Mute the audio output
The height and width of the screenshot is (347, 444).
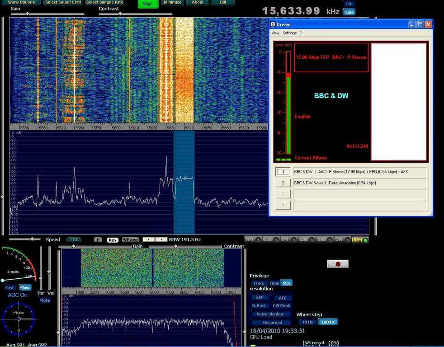click(45, 300)
